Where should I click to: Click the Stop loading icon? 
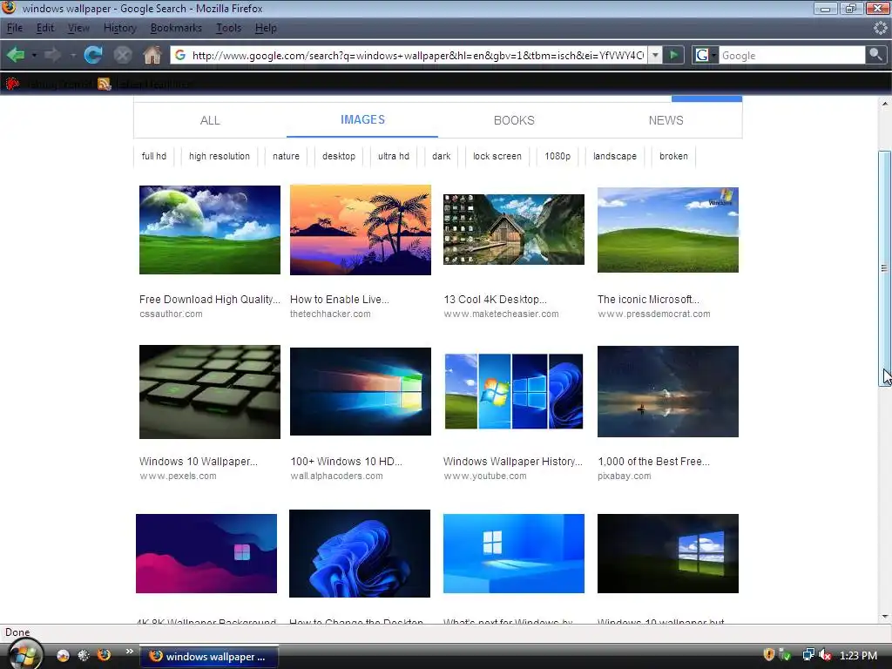tap(122, 55)
